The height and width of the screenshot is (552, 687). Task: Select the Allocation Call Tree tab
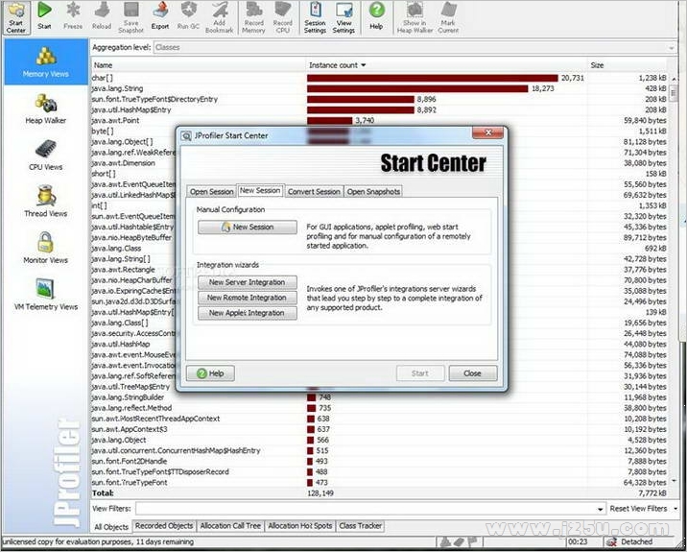(x=231, y=526)
